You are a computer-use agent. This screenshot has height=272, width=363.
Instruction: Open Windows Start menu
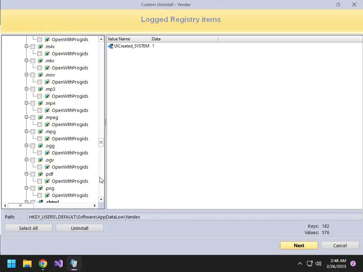[x=11, y=263]
